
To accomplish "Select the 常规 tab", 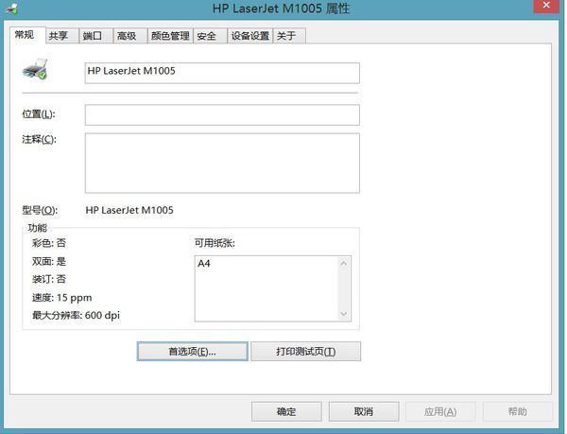I will coord(24,35).
